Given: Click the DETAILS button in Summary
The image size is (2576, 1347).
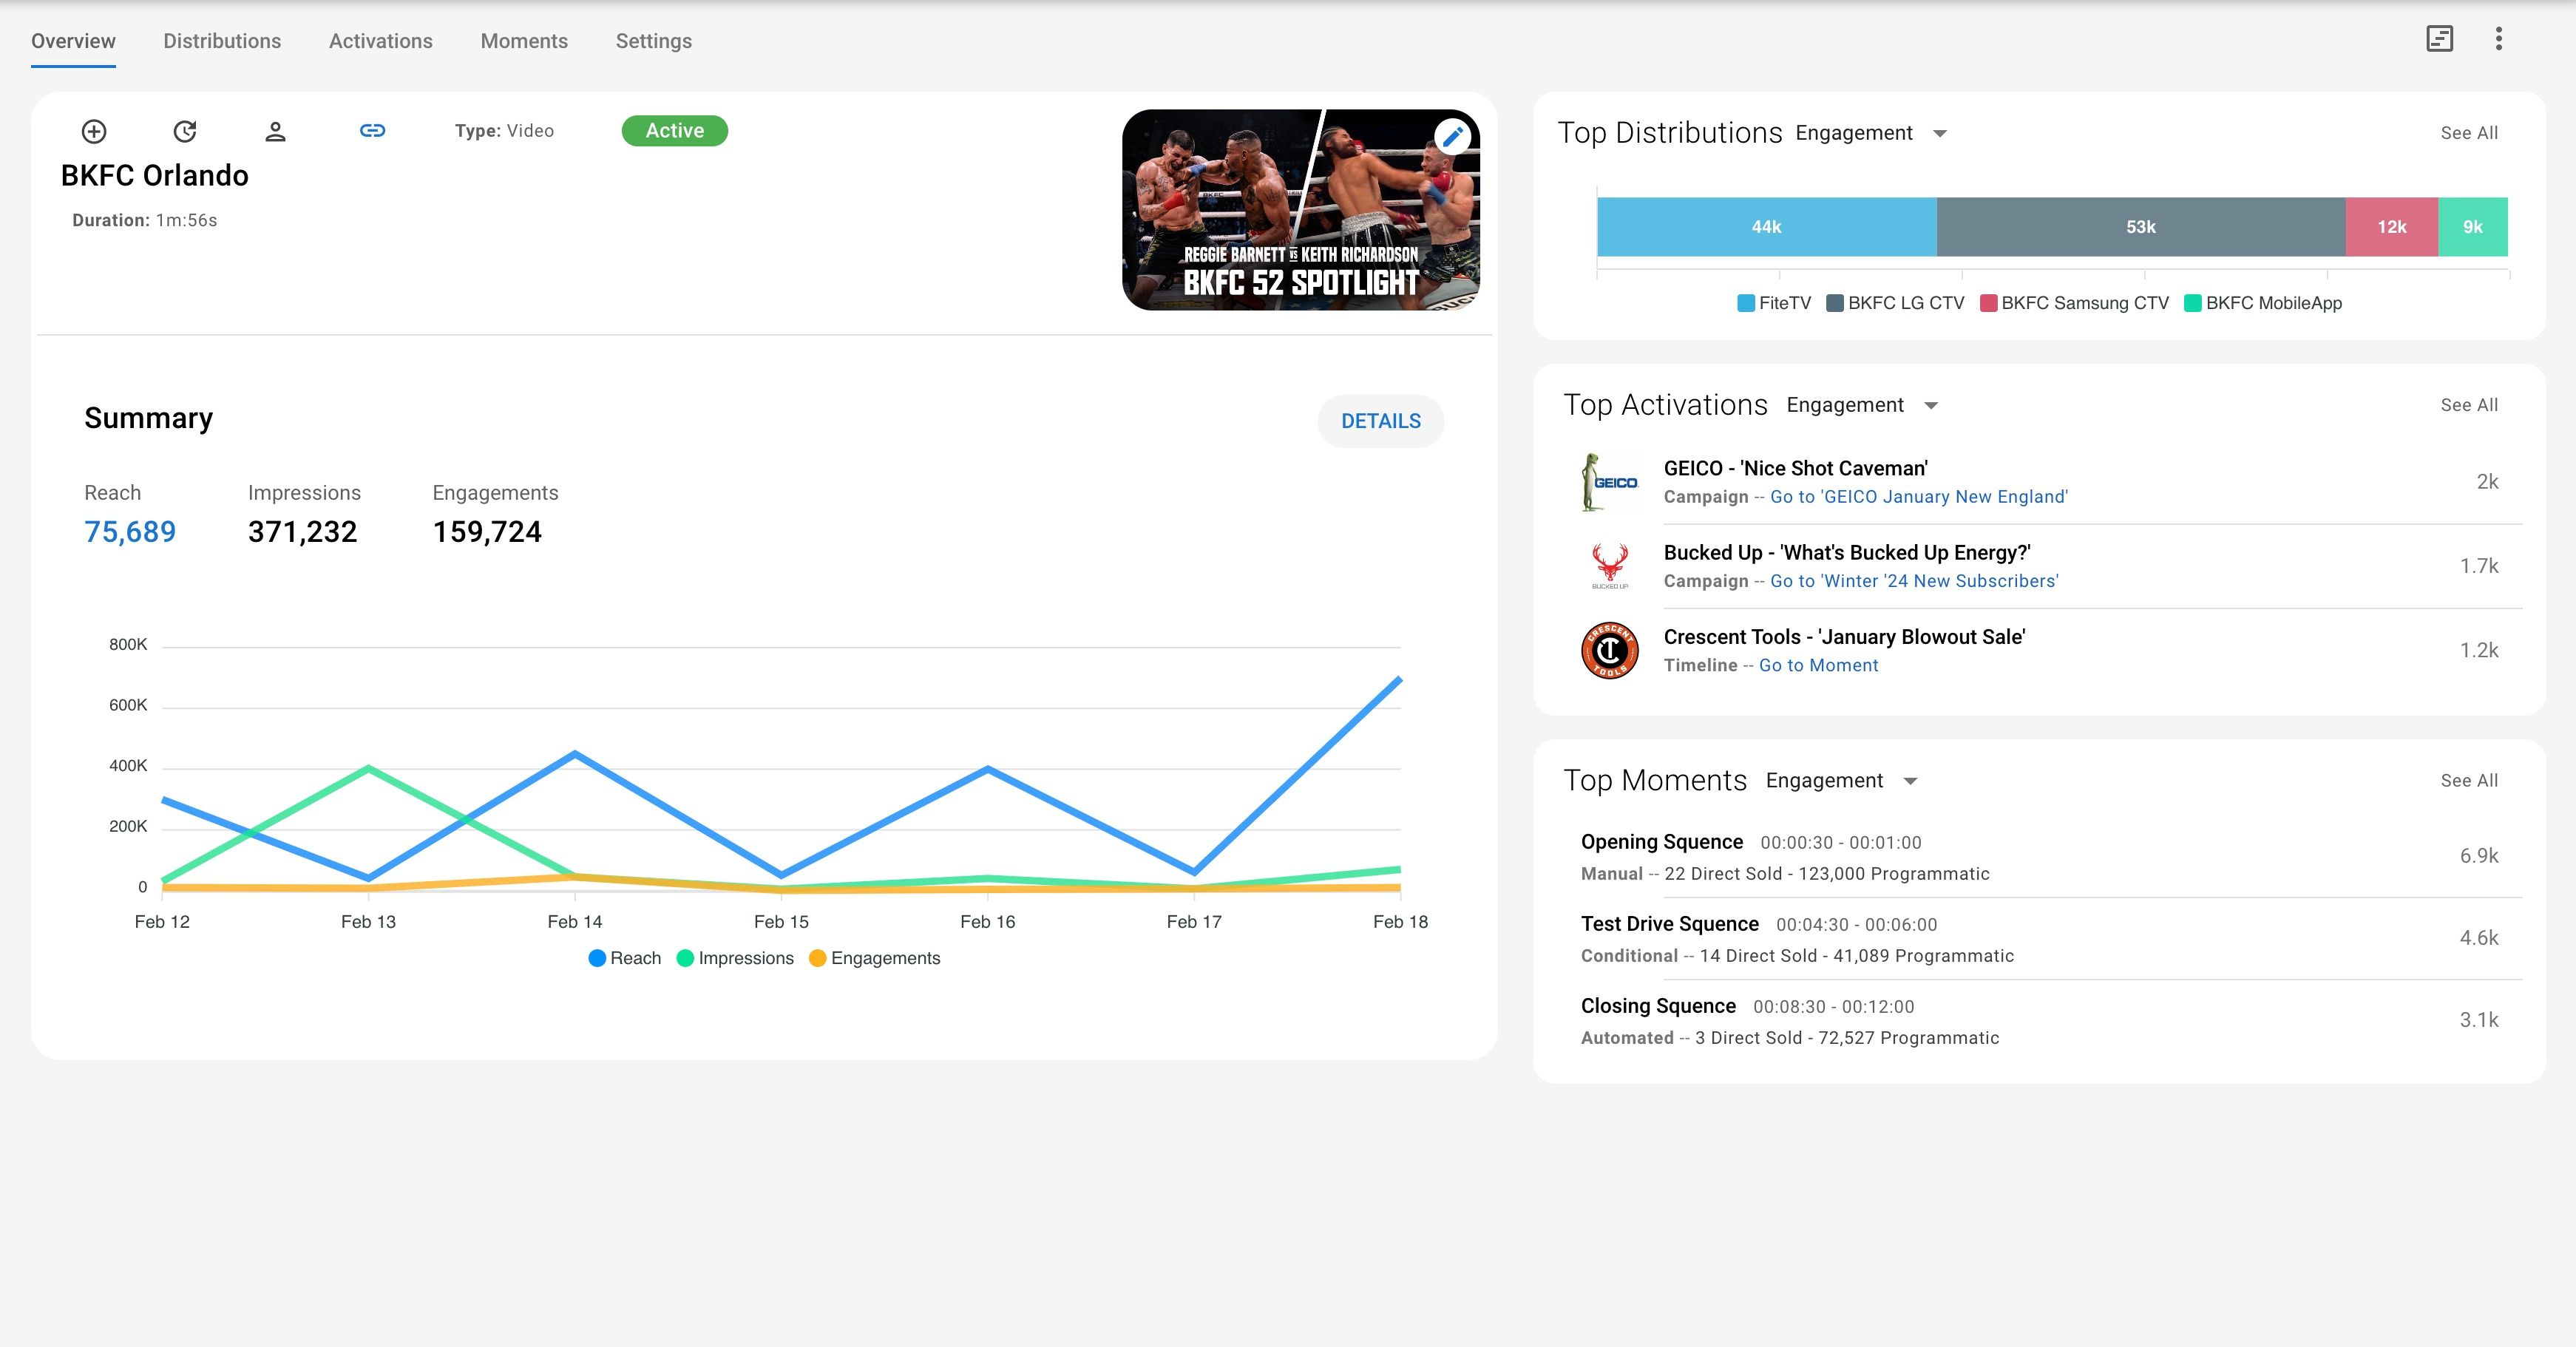Looking at the screenshot, I should click(x=1380, y=421).
